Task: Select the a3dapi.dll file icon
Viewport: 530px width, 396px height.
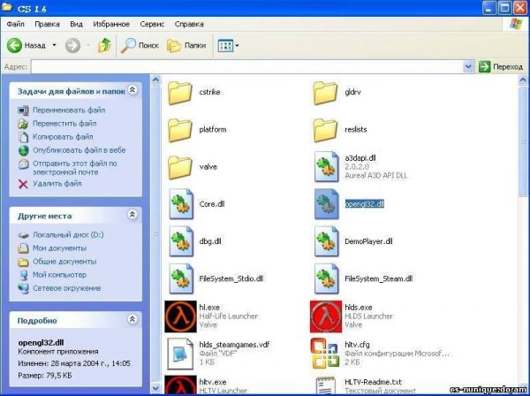Action: tap(326, 167)
